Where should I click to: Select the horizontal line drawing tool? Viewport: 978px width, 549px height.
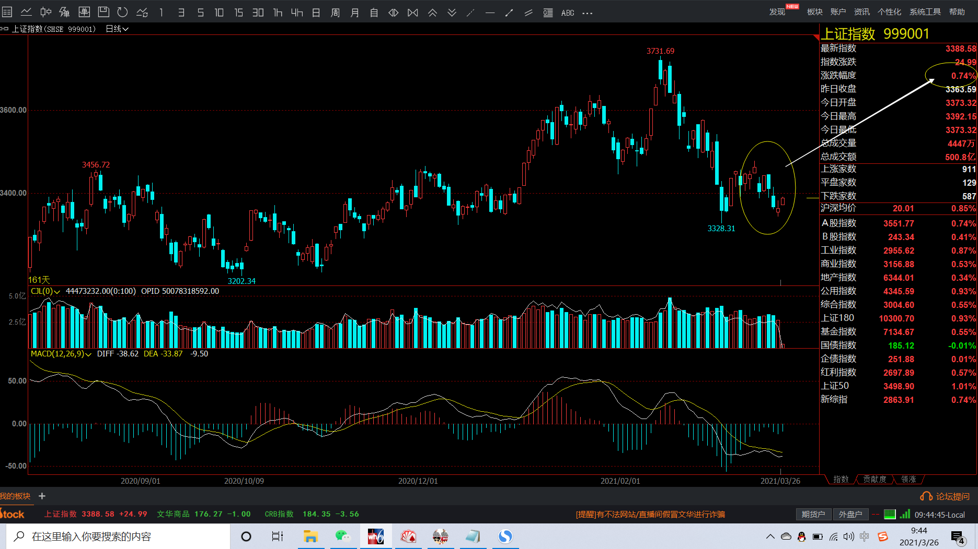(490, 13)
